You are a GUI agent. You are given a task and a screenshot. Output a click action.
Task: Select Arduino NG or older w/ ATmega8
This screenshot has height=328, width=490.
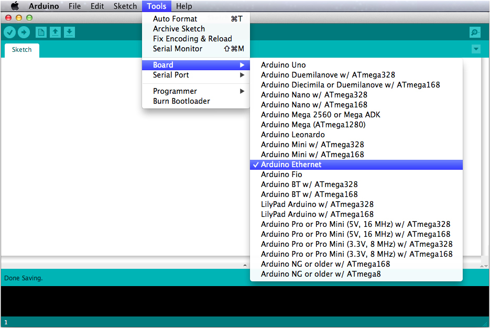click(x=356, y=274)
